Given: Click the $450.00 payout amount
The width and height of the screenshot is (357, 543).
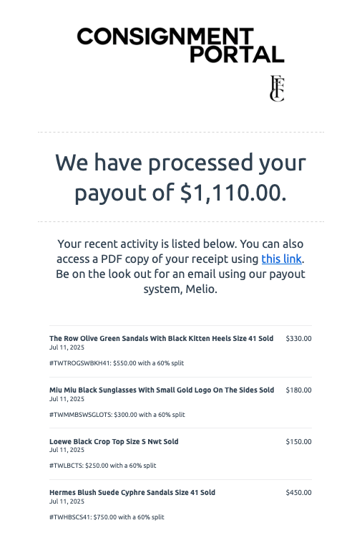Looking at the screenshot, I should (x=298, y=492).
